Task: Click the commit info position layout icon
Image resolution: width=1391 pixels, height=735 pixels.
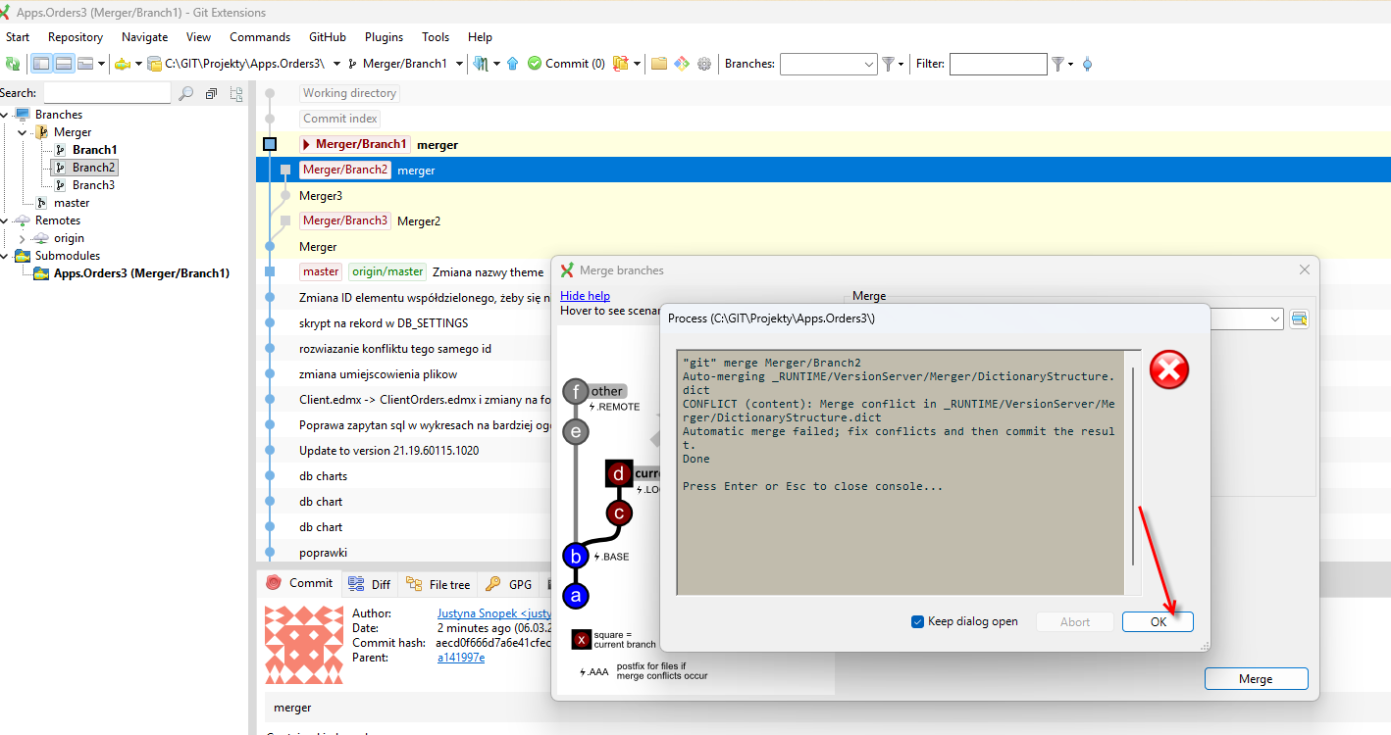Action: tap(85, 64)
